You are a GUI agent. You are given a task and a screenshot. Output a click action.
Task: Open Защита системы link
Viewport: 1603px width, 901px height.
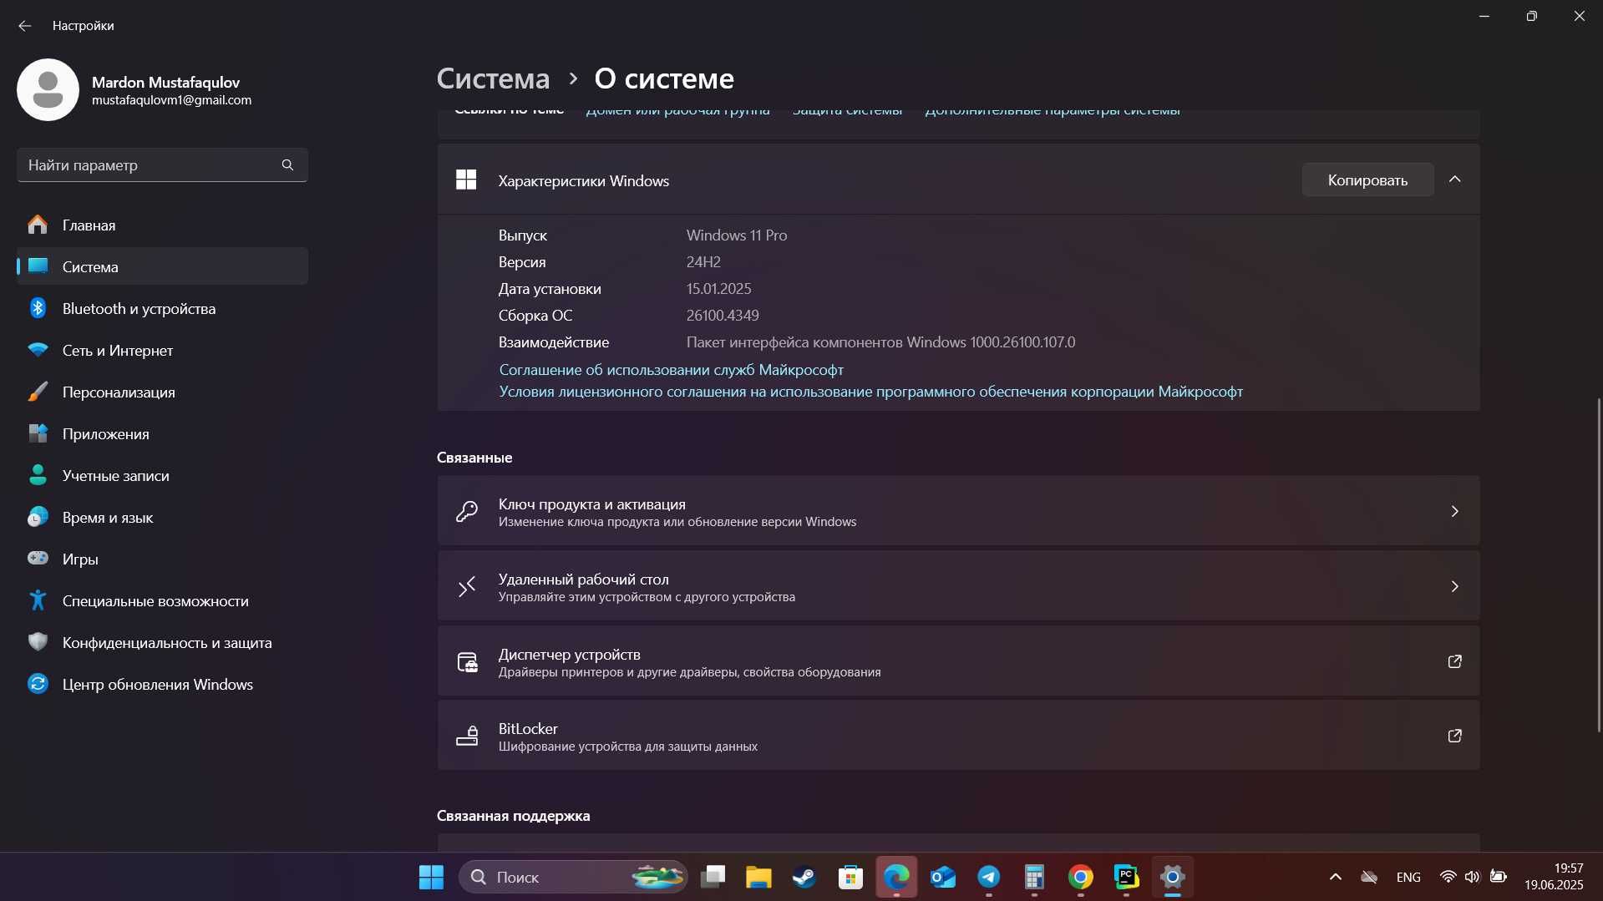(x=847, y=110)
